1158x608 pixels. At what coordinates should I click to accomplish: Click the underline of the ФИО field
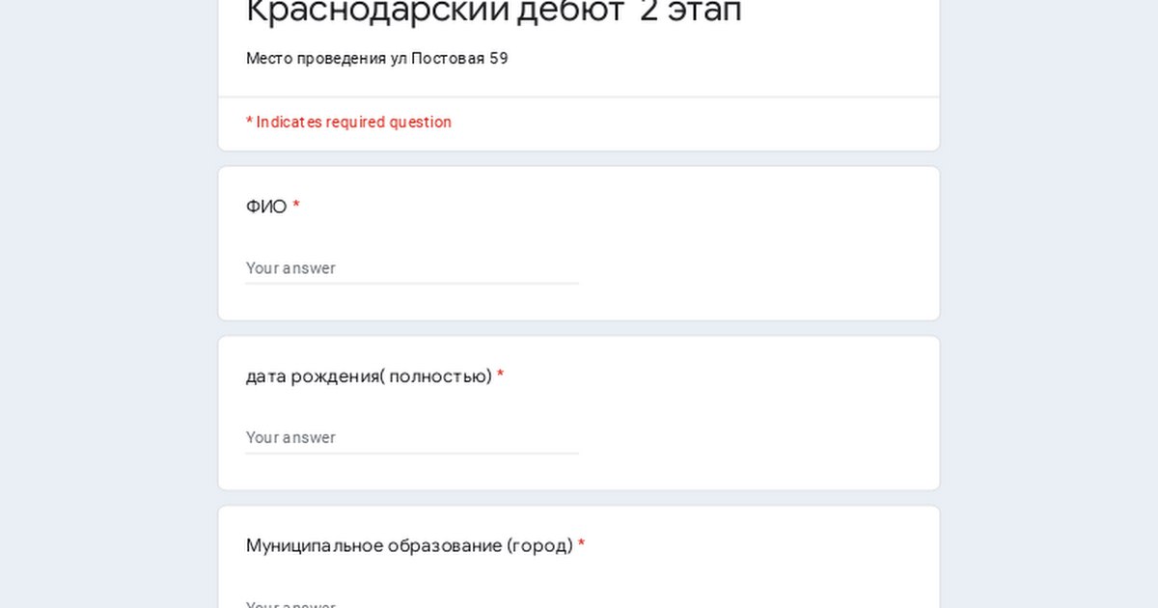[412, 283]
